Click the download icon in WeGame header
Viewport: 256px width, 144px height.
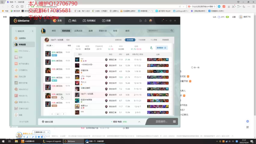[x=146, y=20]
